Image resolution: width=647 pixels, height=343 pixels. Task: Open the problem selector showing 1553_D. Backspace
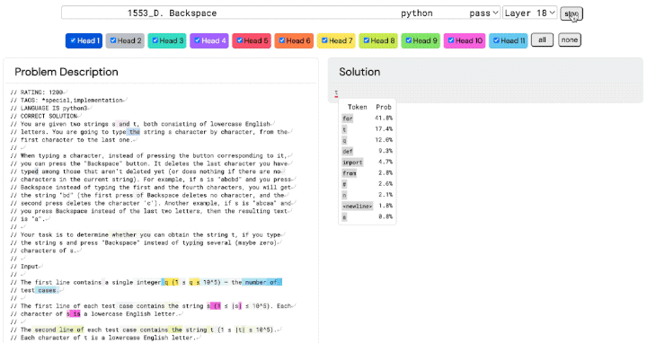click(x=280, y=13)
